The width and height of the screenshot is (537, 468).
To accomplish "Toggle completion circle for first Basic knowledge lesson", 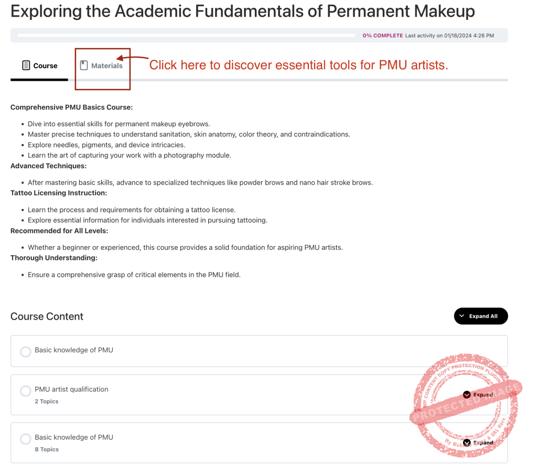I will 25,352.
